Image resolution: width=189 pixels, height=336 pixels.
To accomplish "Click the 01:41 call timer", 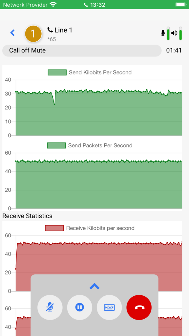I will [174, 51].
